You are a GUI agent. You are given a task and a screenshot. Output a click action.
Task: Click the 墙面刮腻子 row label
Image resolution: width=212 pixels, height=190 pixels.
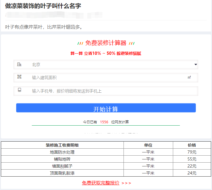pos(62,166)
